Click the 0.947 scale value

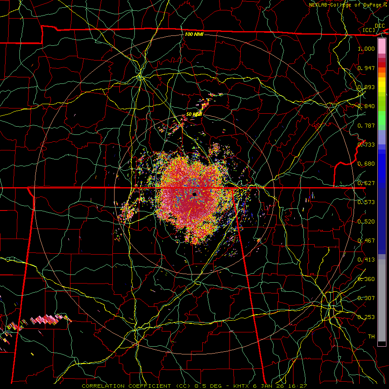click(x=366, y=68)
